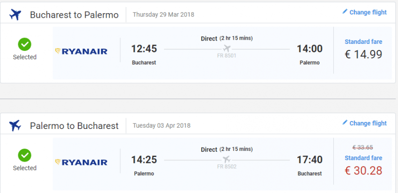This screenshot has width=398, height=193.
Task: Toggle the green Selected checkmark for return flight
Action: [x=24, y=156]
